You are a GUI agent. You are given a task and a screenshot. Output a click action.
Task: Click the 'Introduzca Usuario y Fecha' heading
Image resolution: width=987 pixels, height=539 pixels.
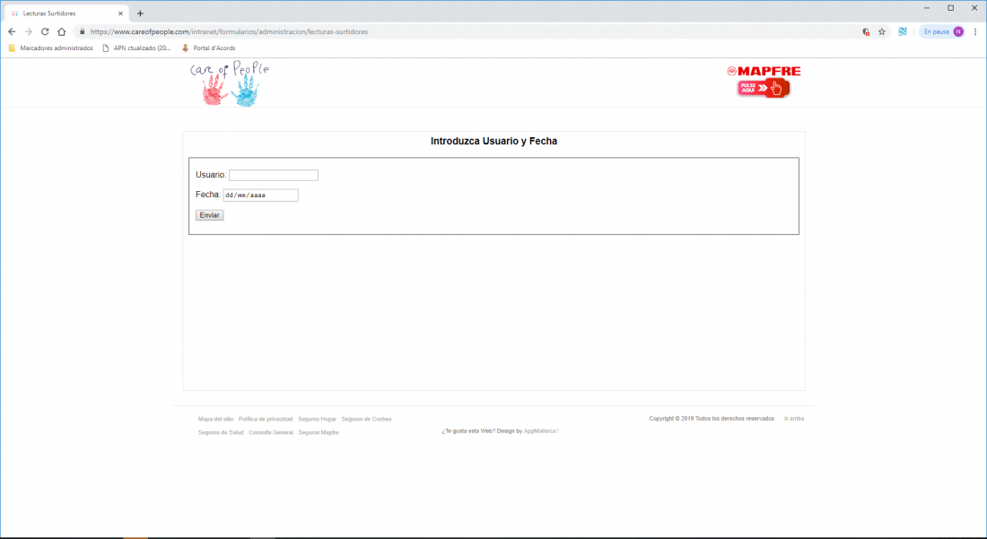[494, 142]
